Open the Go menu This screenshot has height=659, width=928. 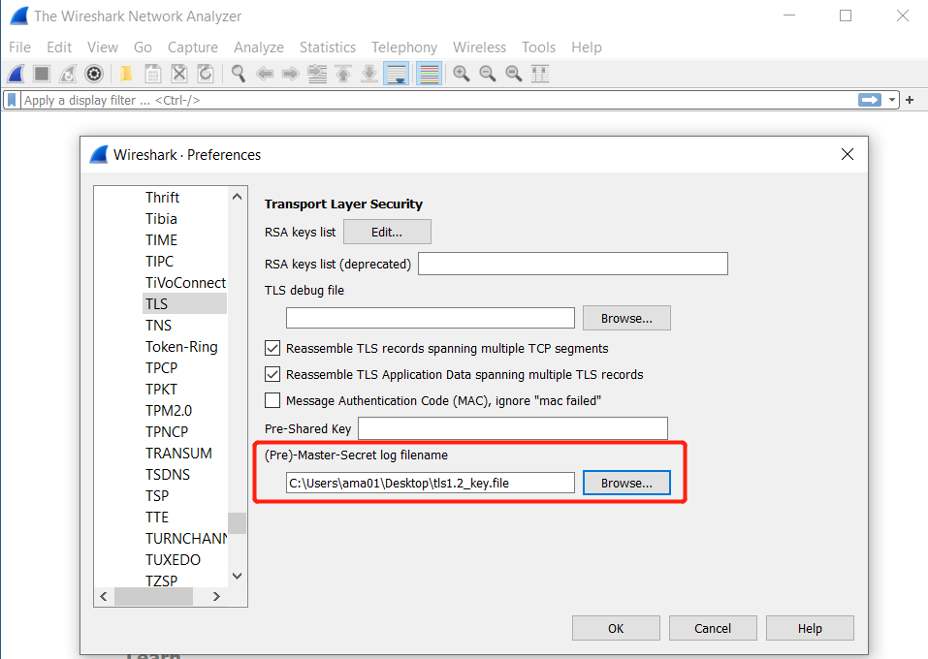point(143,47)
